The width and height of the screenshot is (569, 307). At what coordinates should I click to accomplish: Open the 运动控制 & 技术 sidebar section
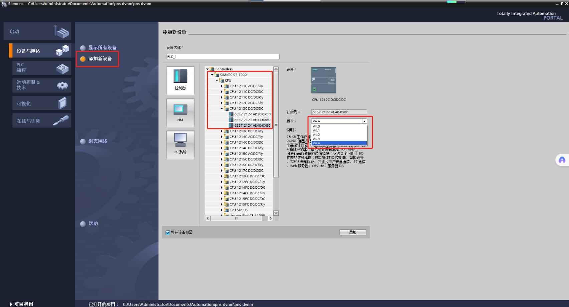(x=37, y=85)
